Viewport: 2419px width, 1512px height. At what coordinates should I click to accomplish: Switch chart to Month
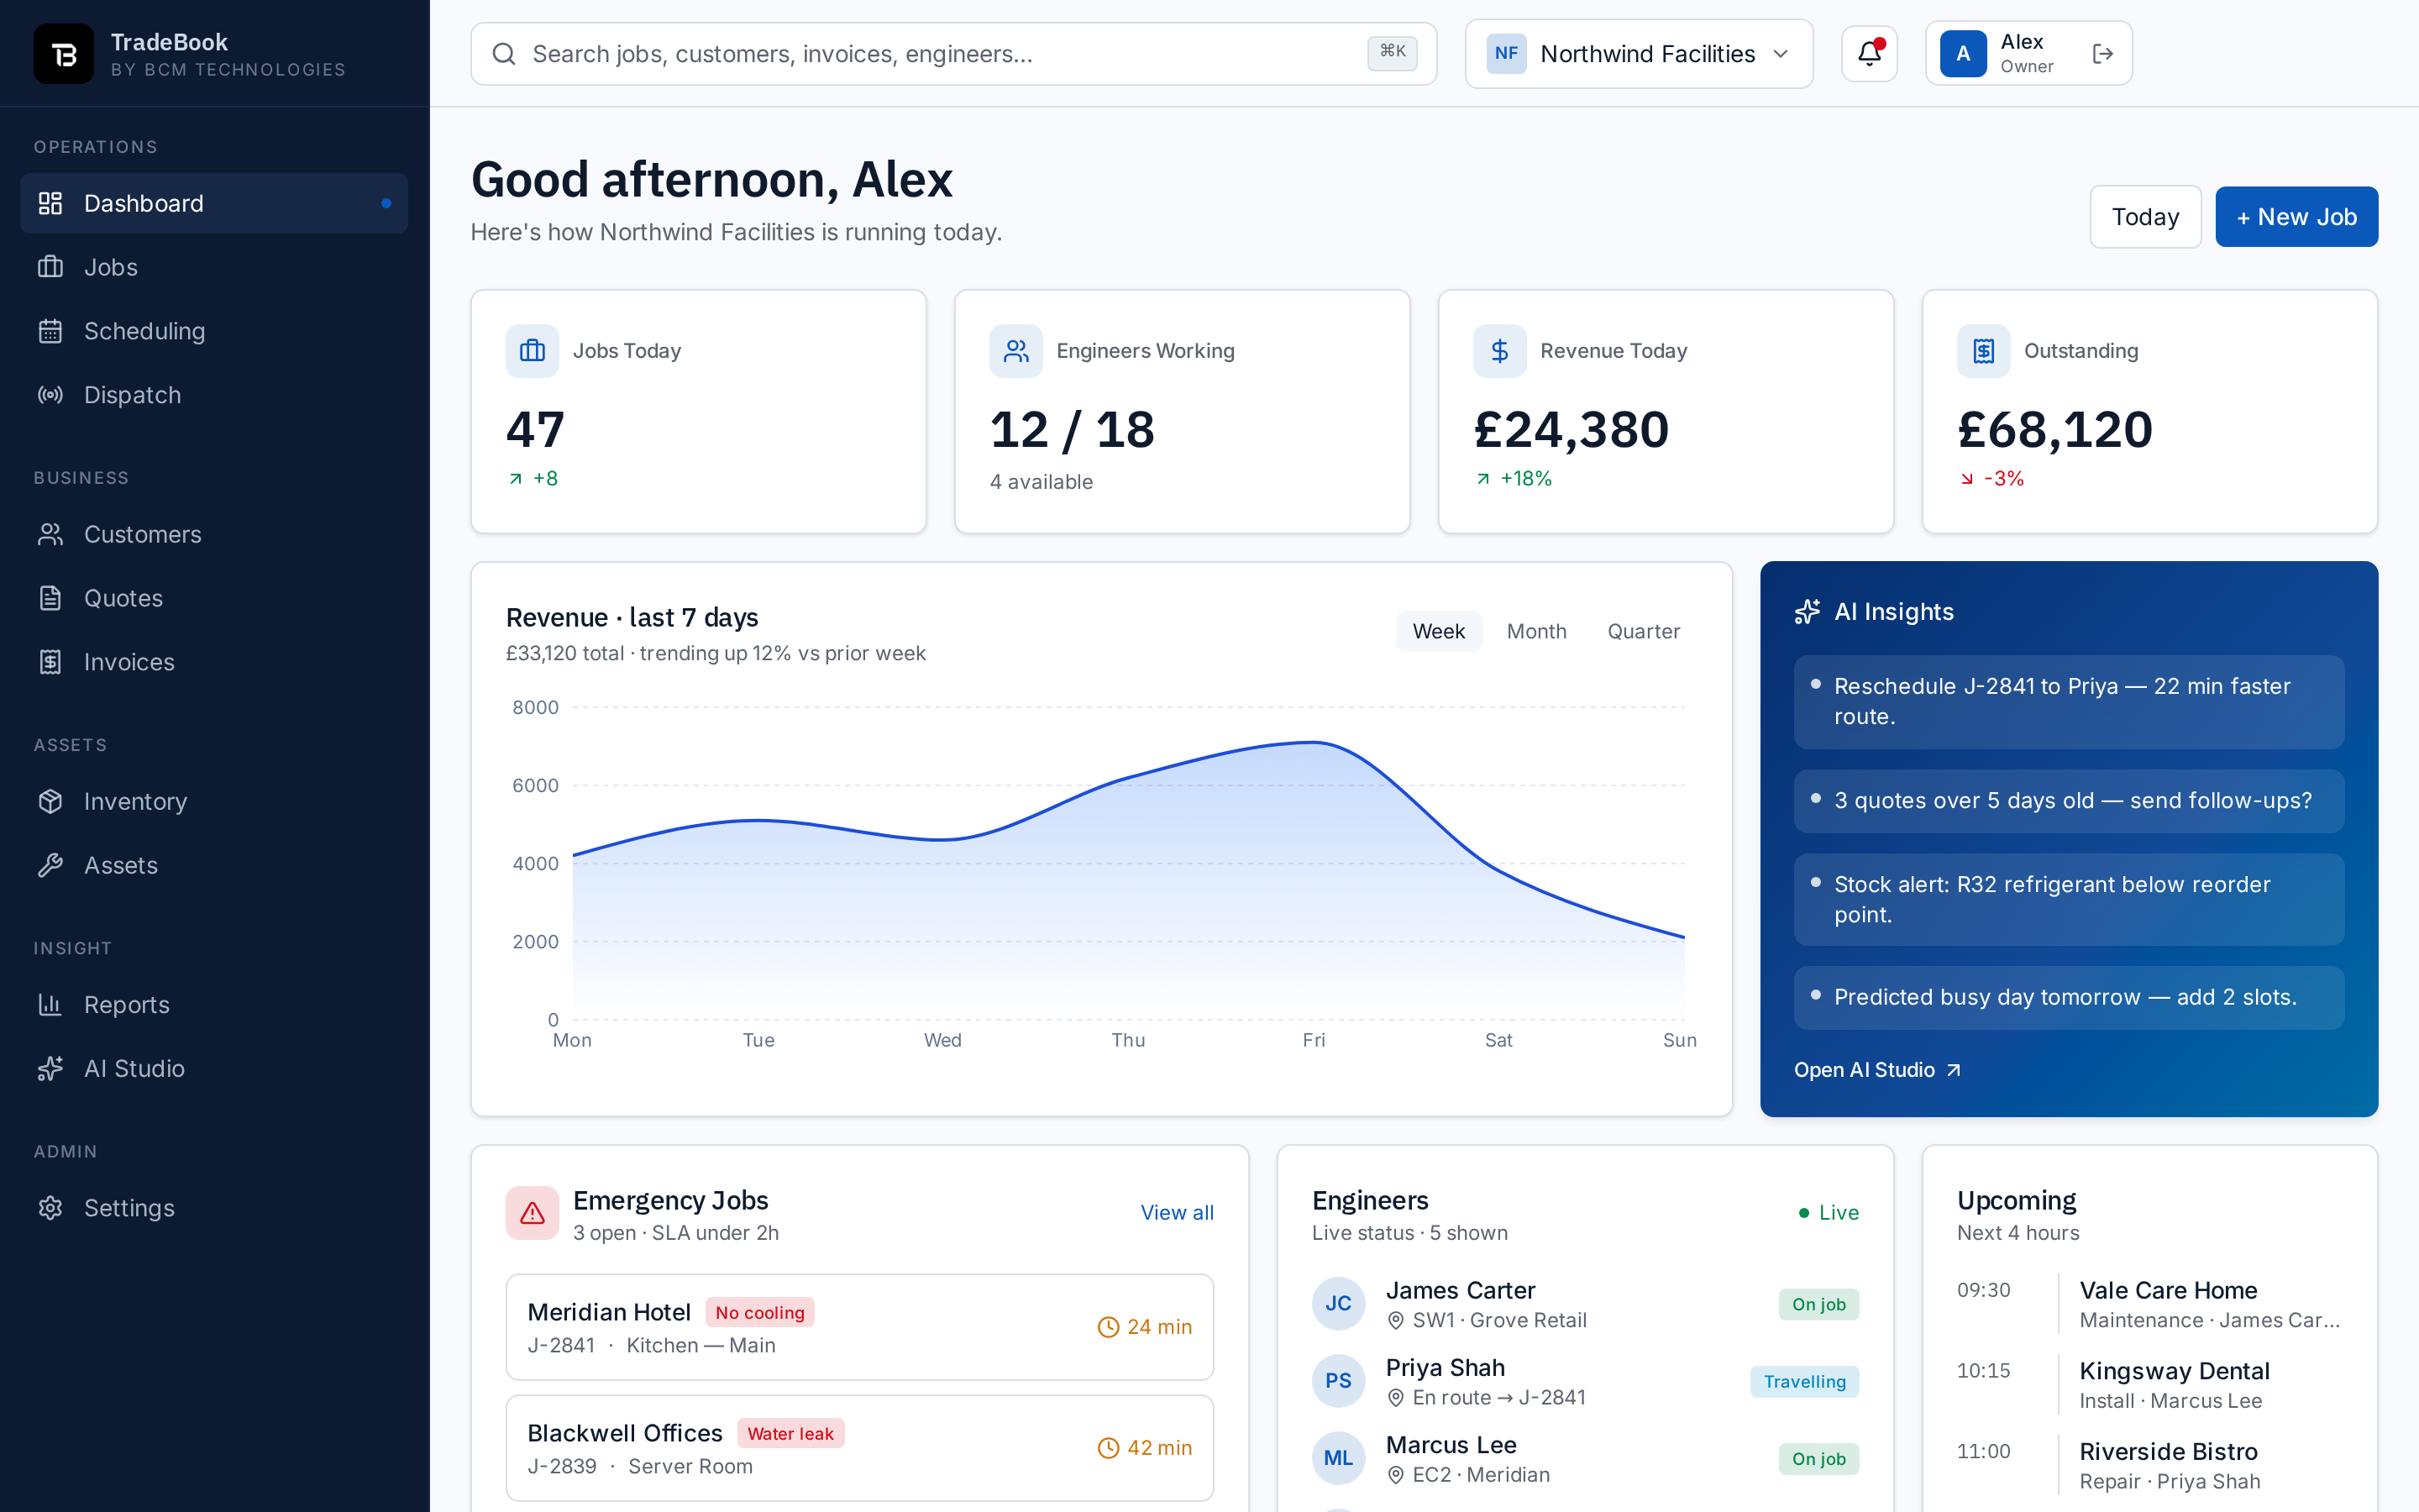[x=1536, y=631]
